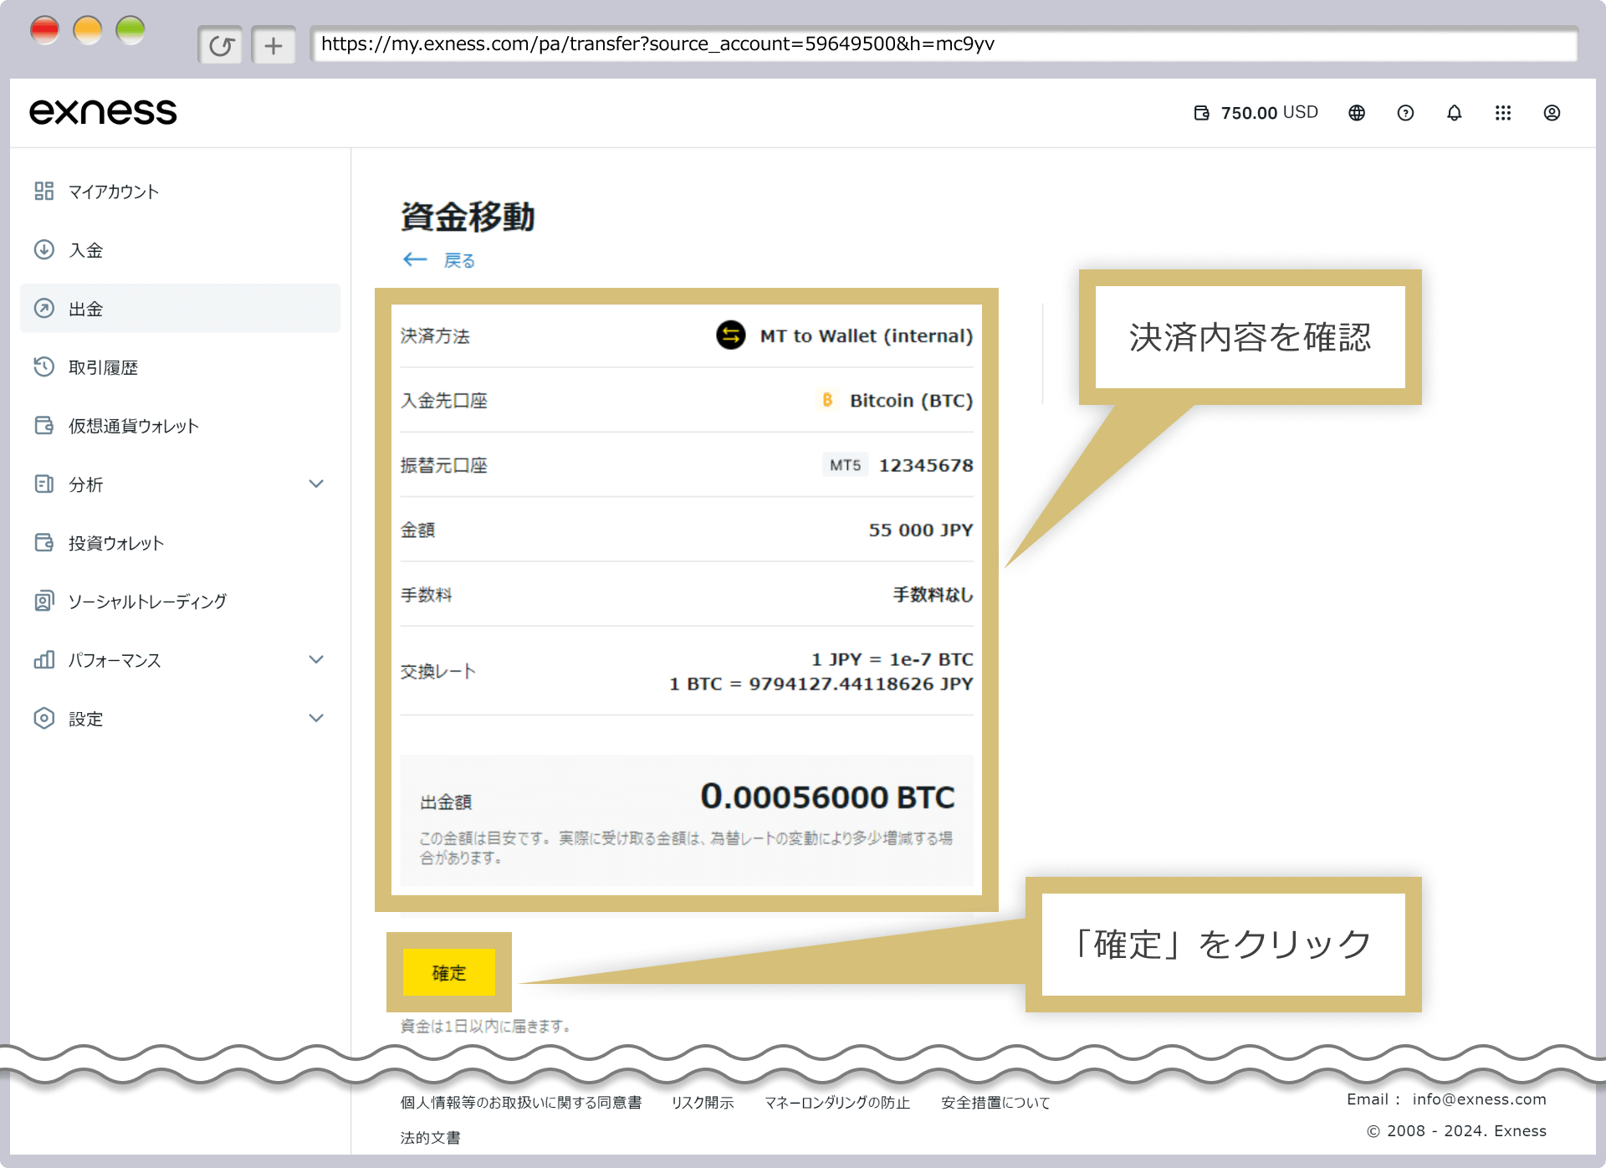Click the 750.00 USD balance

[1270, 113]
